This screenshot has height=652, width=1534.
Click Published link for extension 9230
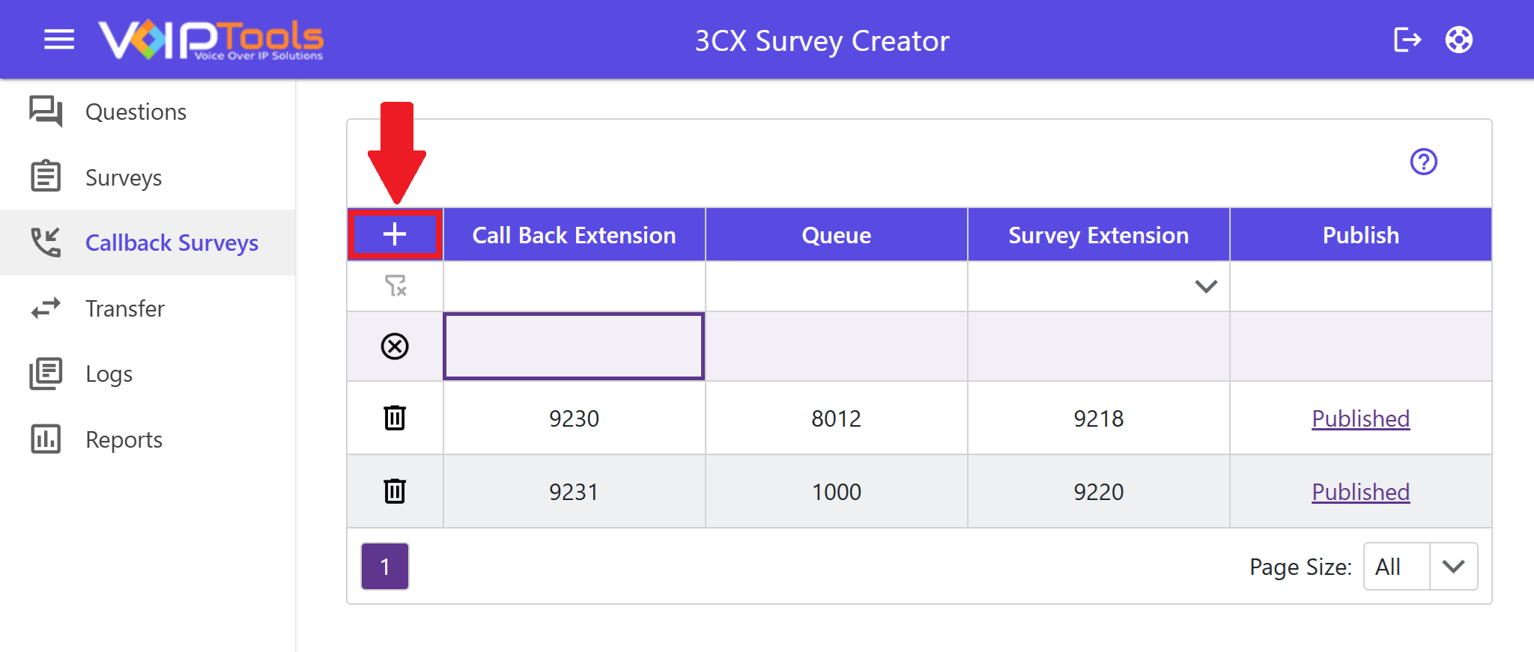coord(1360,418)
